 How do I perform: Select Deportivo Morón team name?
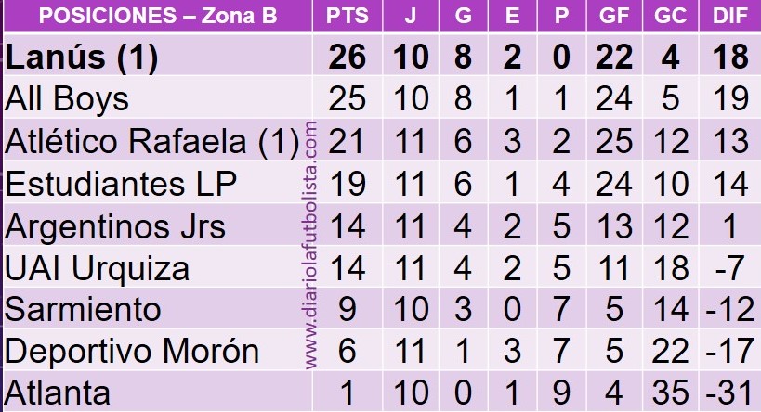pos(132,351)
